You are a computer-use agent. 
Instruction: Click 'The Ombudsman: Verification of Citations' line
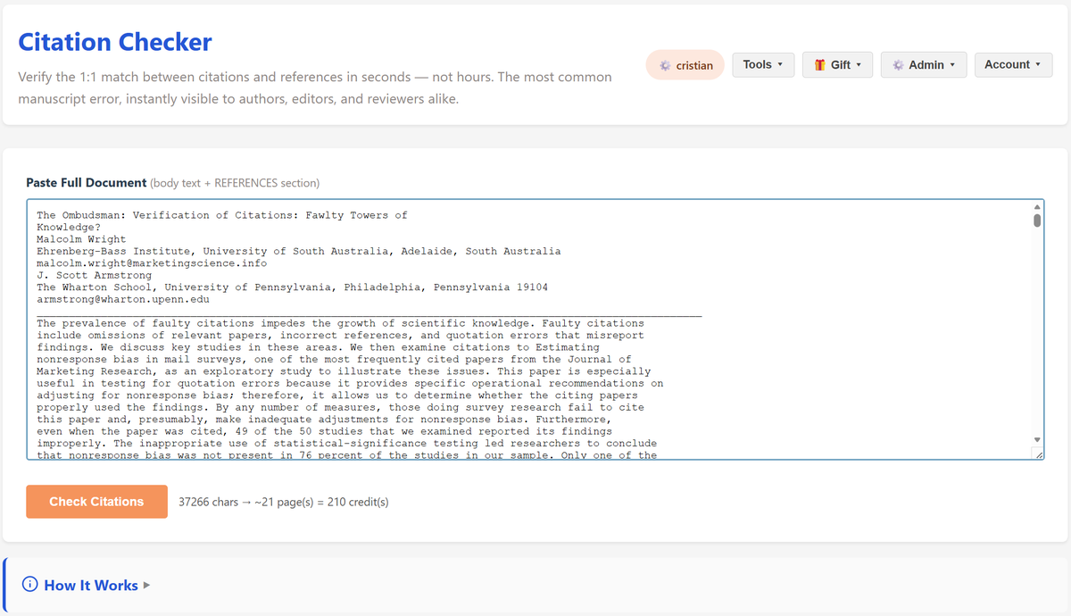(x=222, y=215)
